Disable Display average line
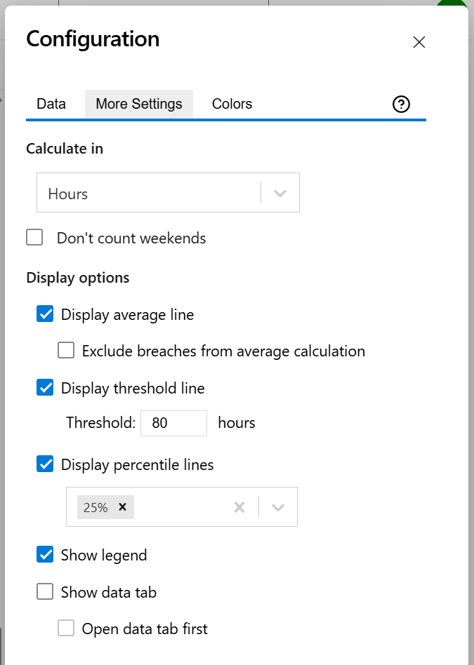Viewport: 474px width, 665px height. [45, 314]
